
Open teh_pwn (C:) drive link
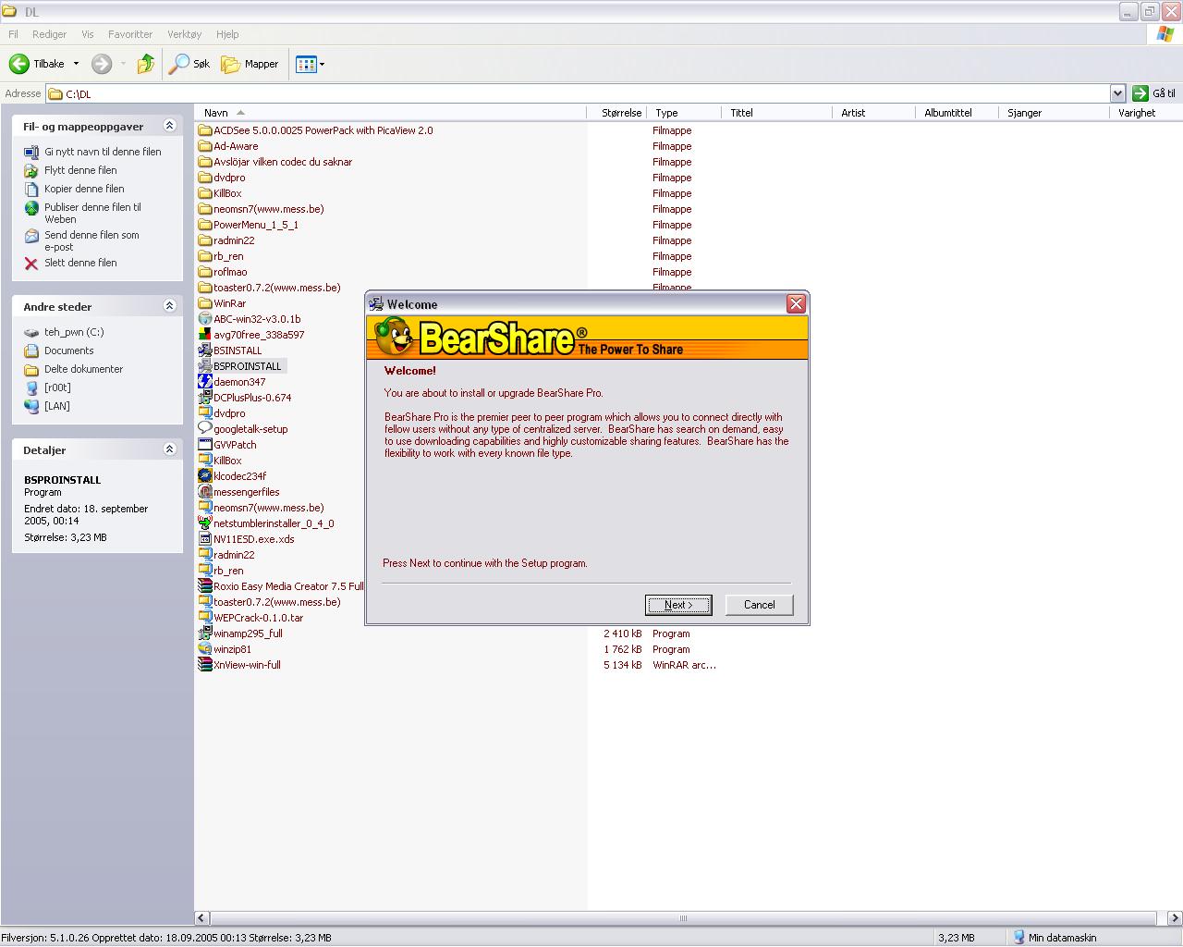pyautogui.click(x=74, y=332)
